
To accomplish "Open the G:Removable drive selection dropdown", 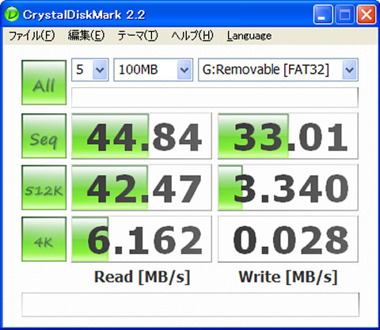I will [x=278, y=70].
